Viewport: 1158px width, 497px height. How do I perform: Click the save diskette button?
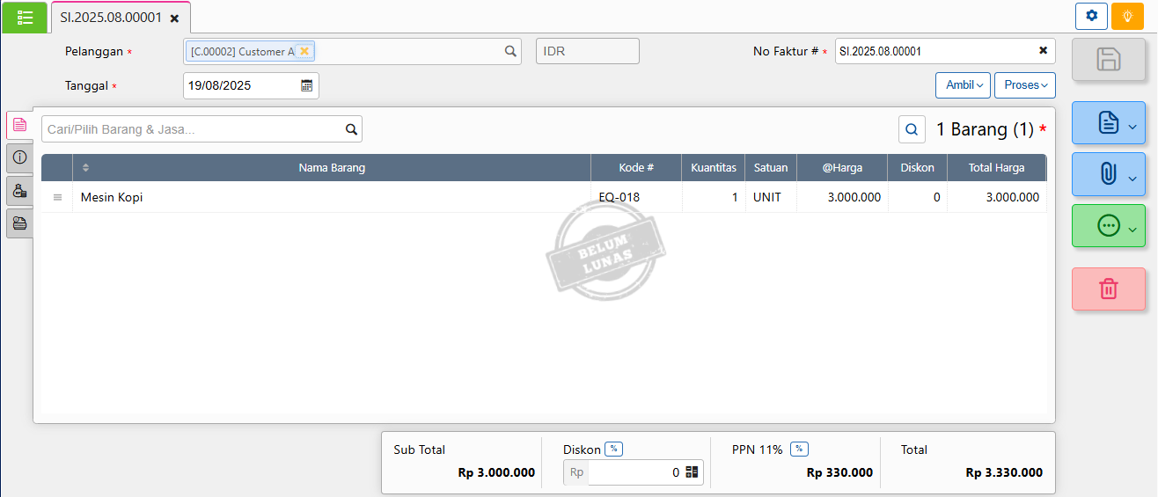coord(1108,60)
